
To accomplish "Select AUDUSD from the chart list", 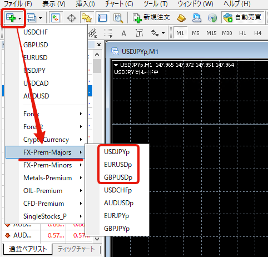I will point(46,96).
